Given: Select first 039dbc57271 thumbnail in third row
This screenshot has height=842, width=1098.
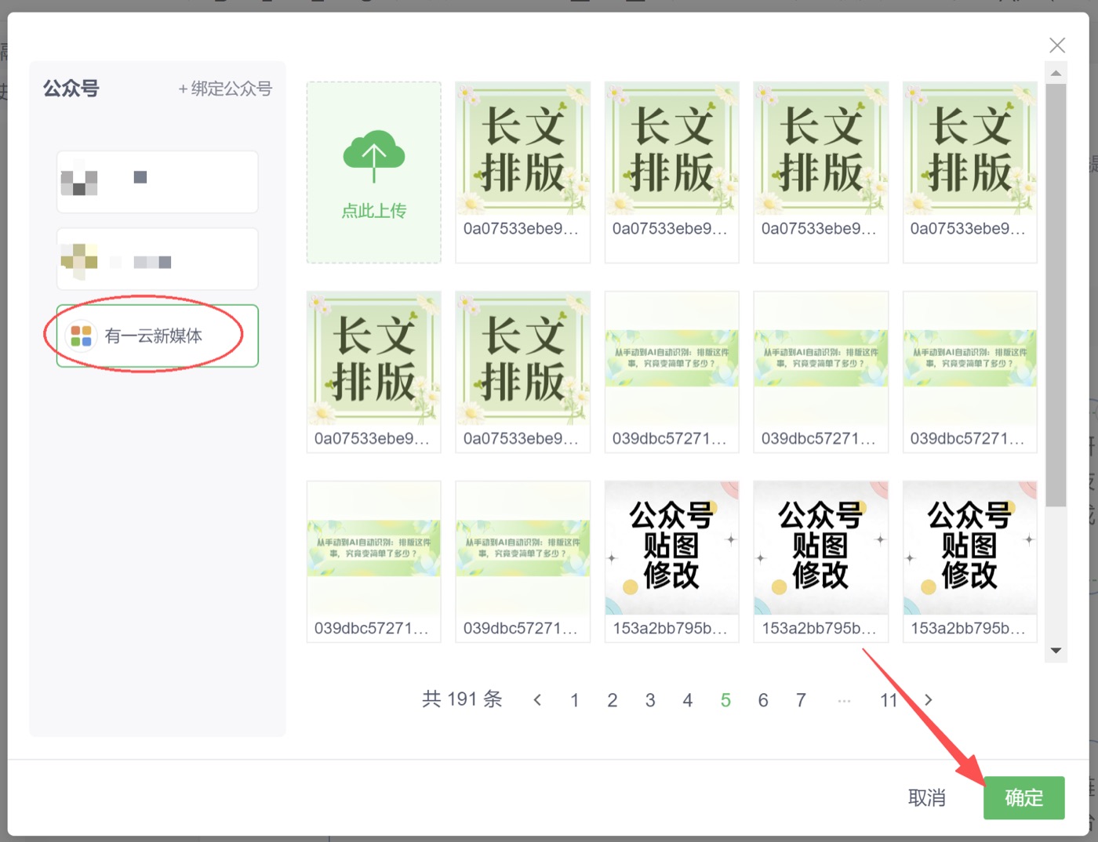Looking at the screenshot, I should point(374,562).
